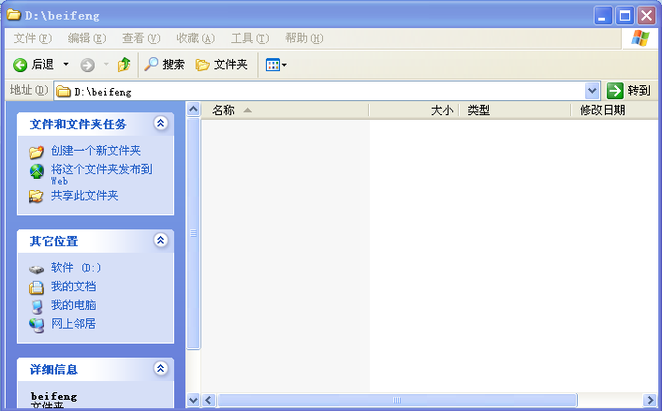The width and height of the screenshot is (662, 411).
Task: Open the 帮助(H) menu
Action: 304,38
